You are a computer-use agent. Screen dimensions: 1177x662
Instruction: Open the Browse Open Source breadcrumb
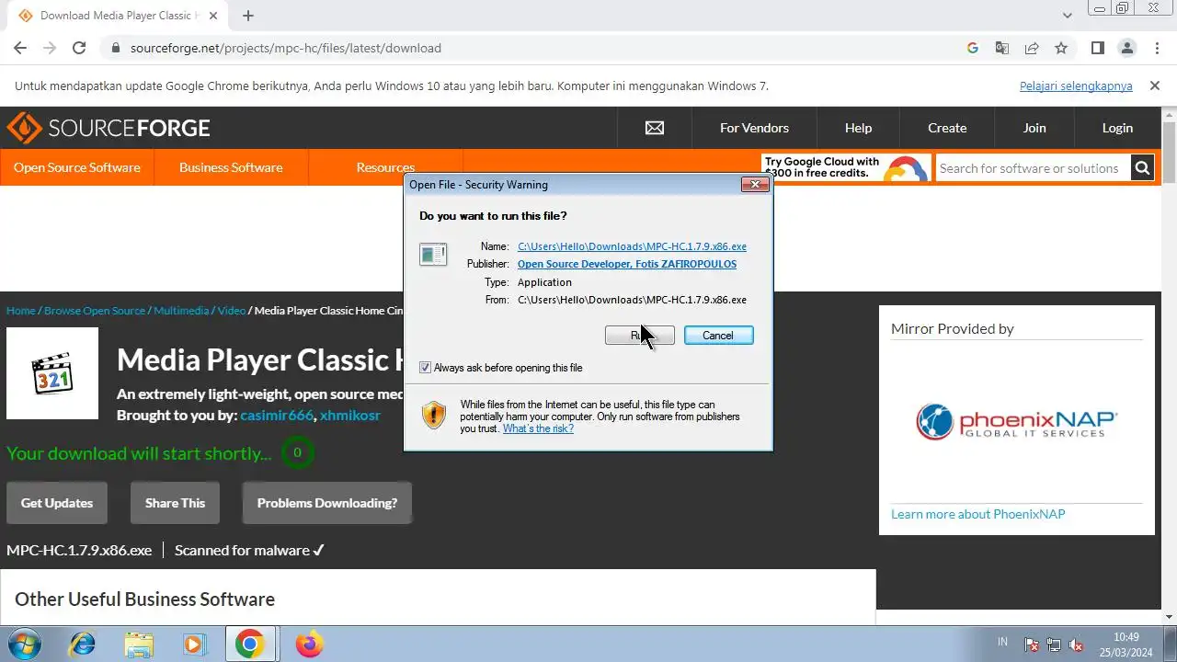(95, 311)
